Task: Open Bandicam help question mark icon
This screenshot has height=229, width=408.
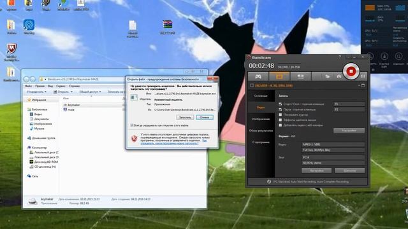Action: 340,57
